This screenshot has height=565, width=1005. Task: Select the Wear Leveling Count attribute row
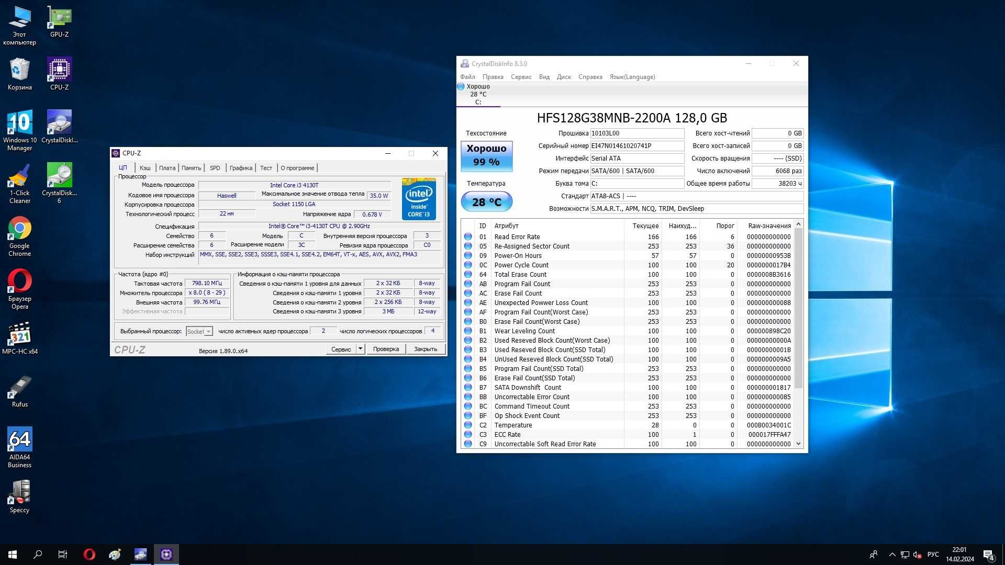point(628,331)
